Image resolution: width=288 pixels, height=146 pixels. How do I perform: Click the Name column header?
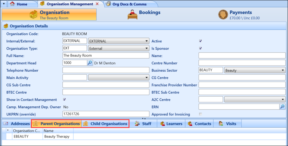pos(58,131)
